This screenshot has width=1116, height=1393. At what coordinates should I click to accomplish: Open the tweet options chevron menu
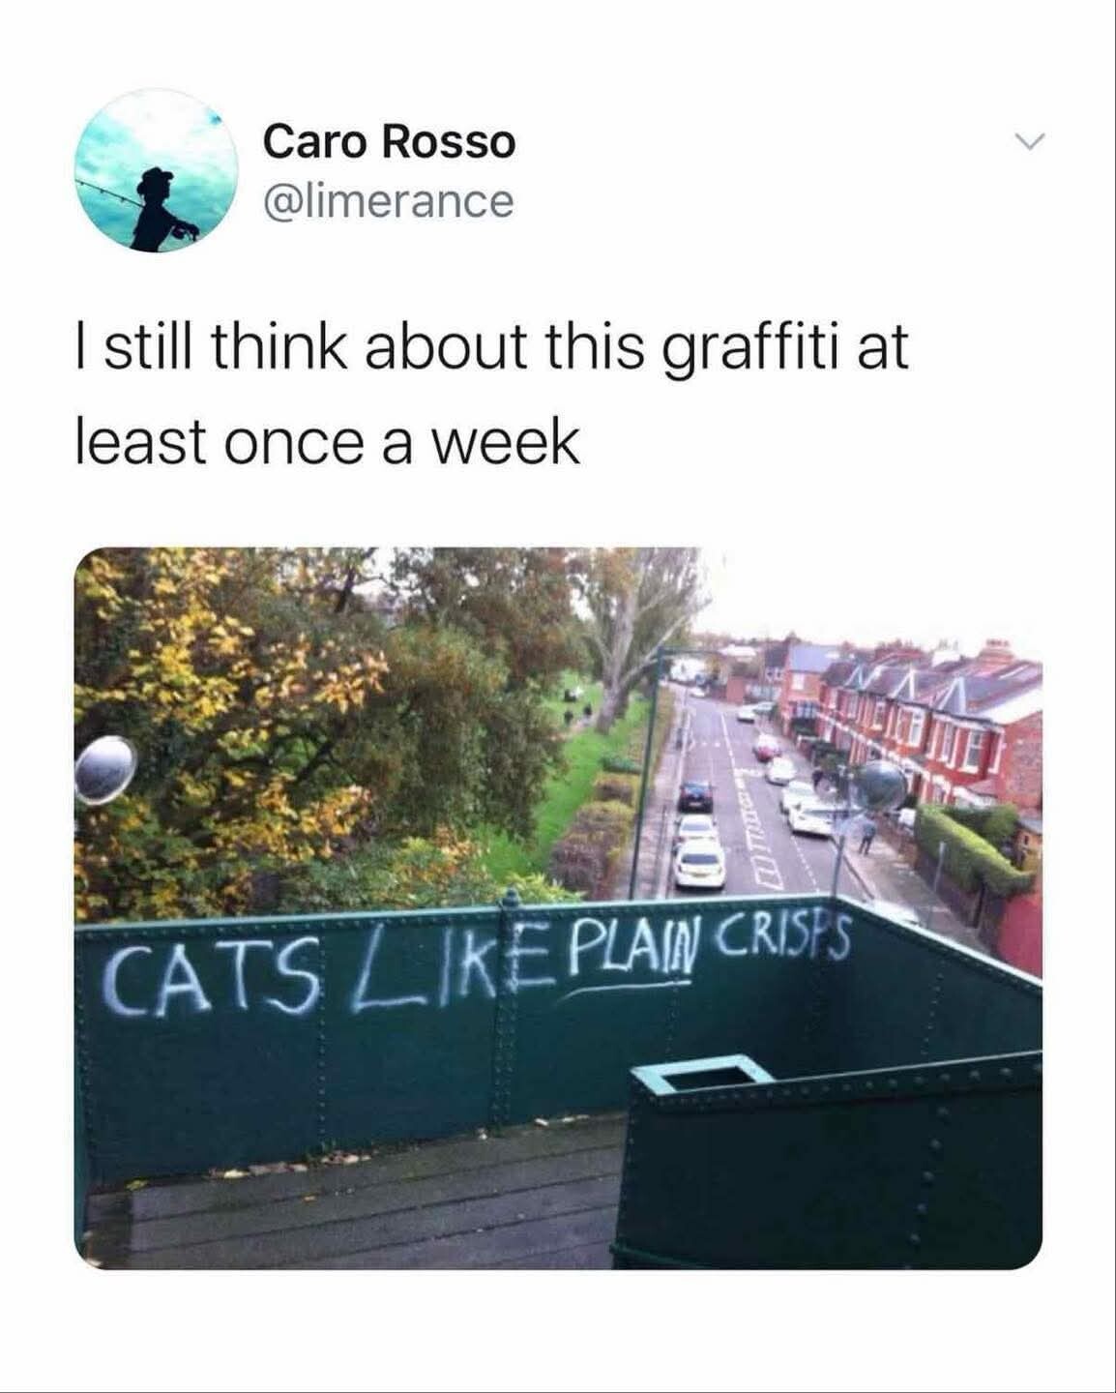point(1030,143)
